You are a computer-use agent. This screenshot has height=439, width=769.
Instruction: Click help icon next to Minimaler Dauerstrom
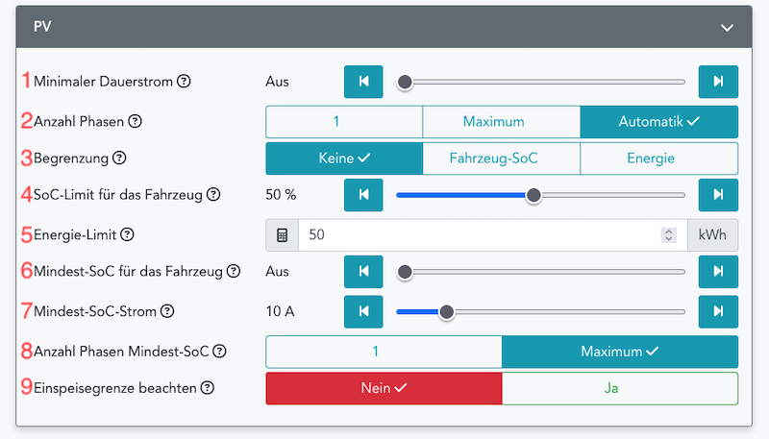point(185,82)
